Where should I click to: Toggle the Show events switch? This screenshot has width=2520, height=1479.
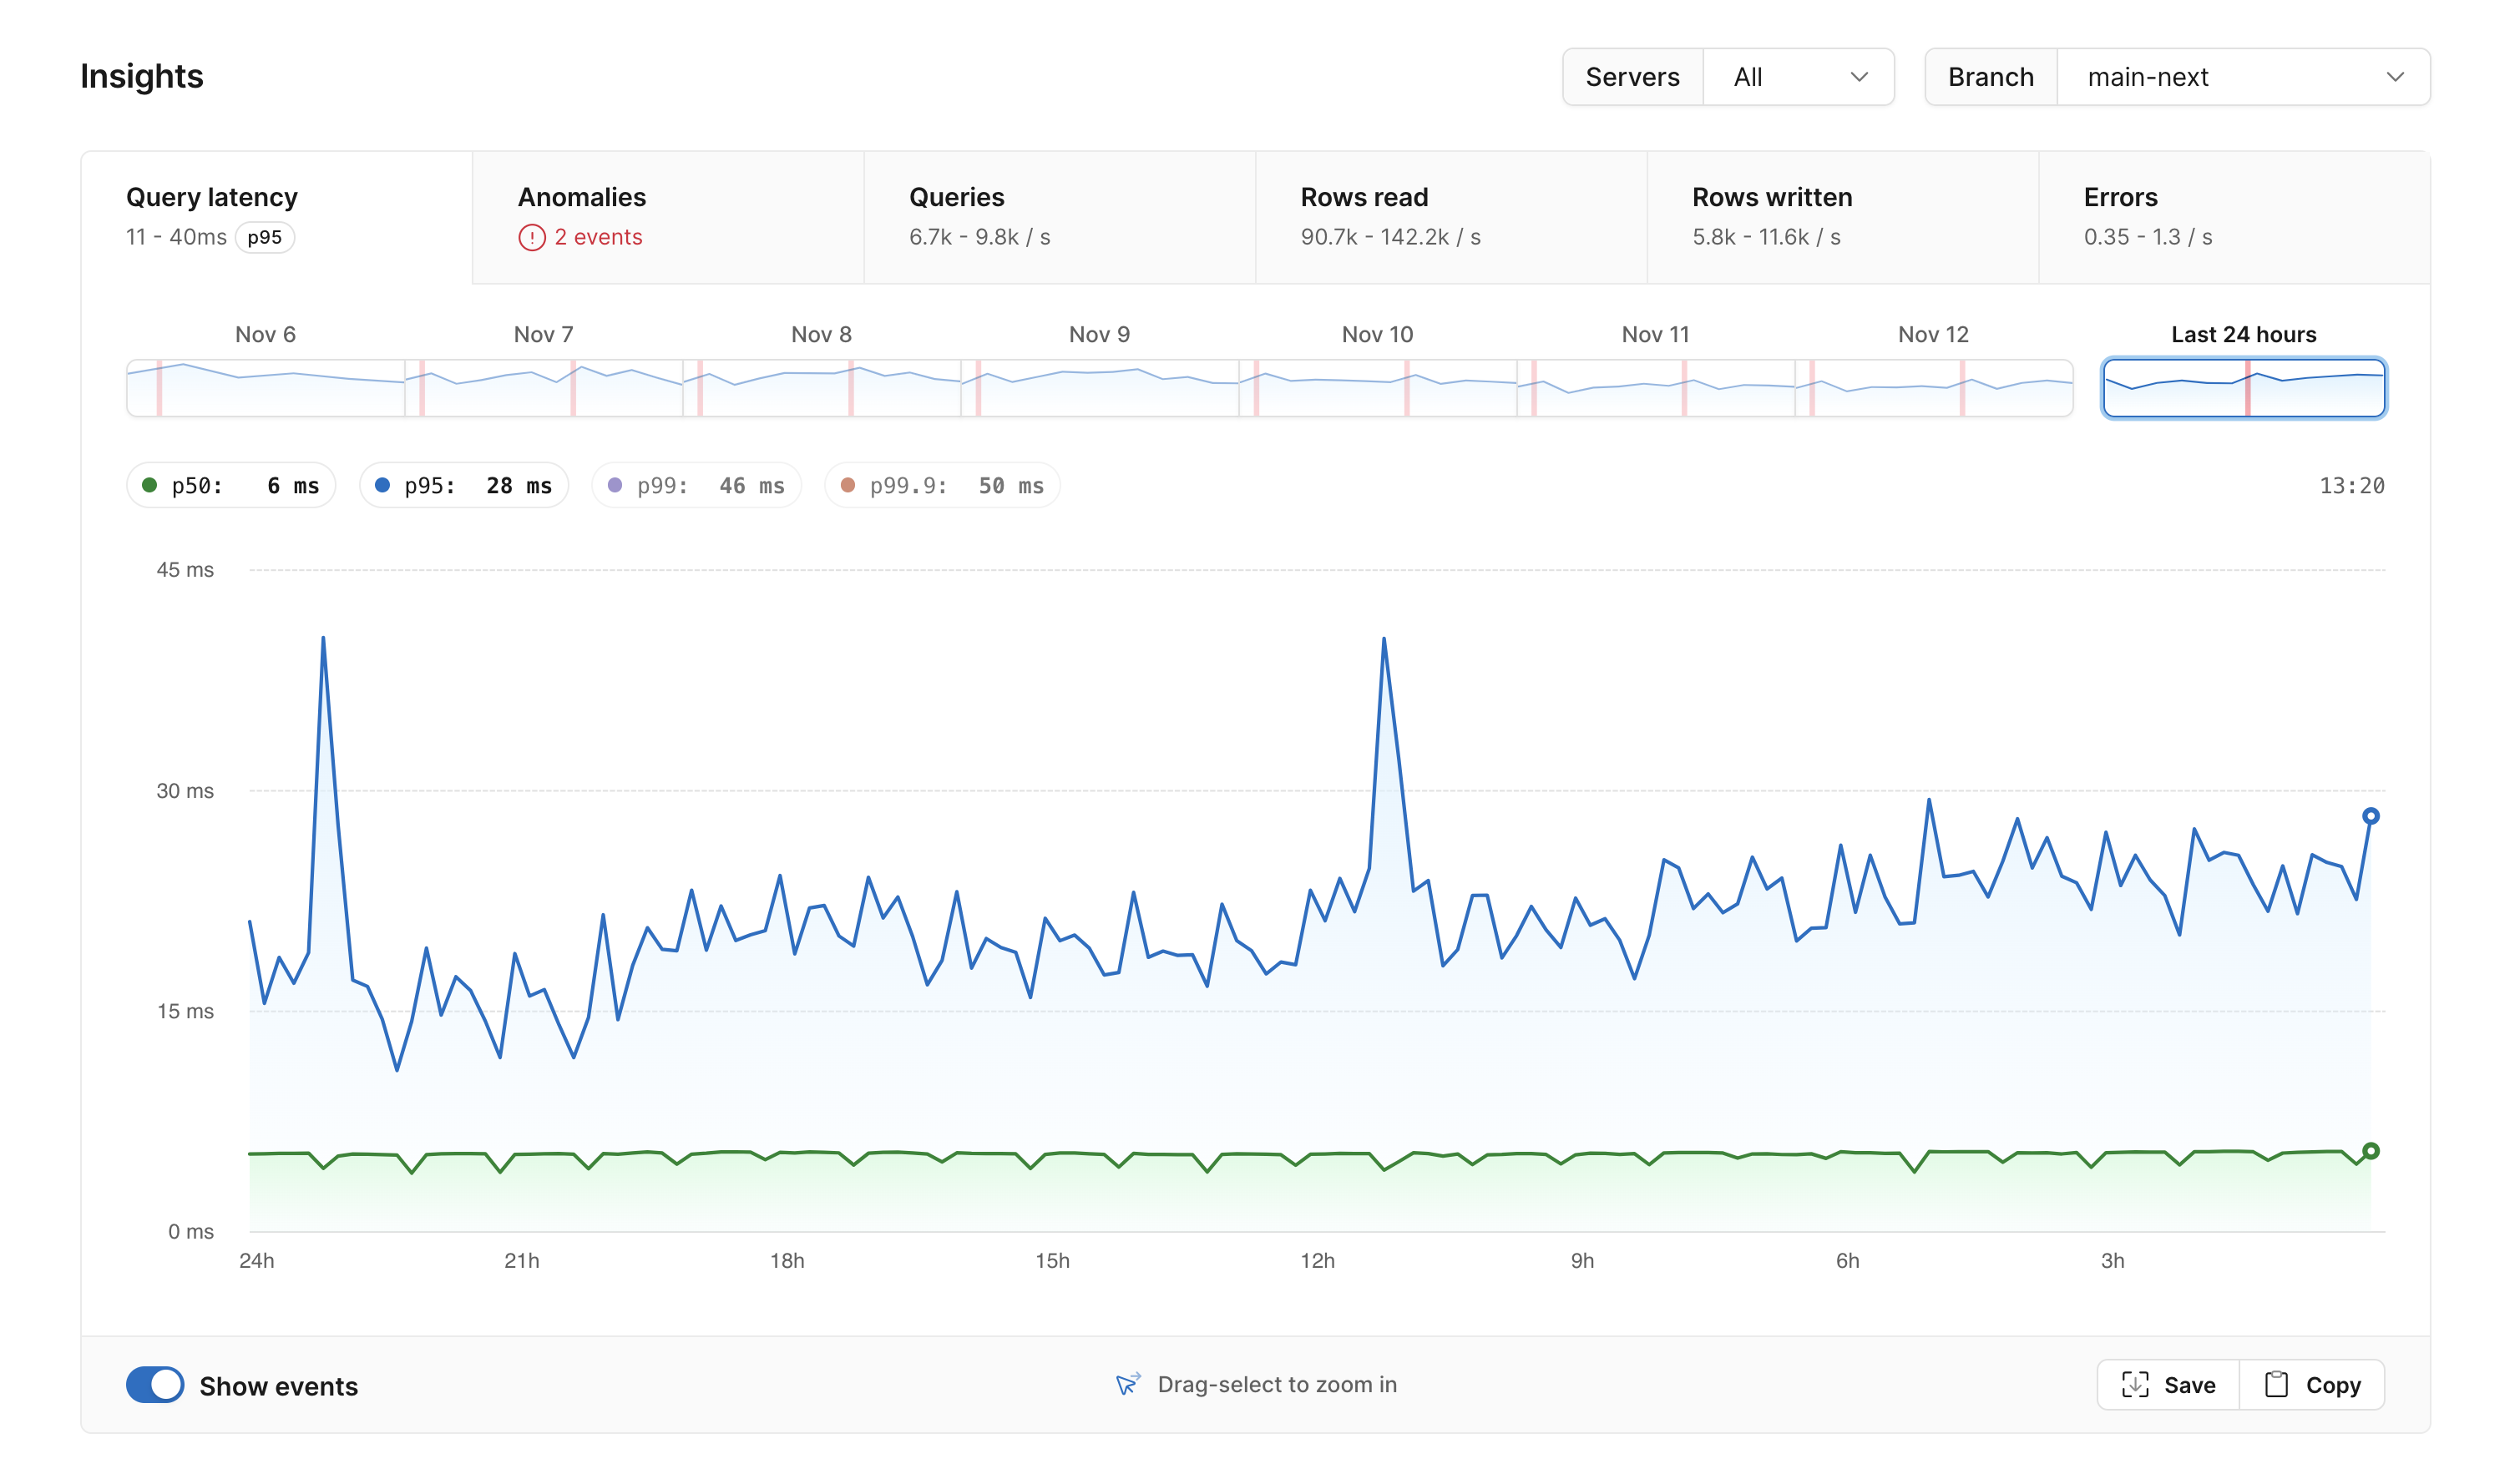click(157, 1384)
